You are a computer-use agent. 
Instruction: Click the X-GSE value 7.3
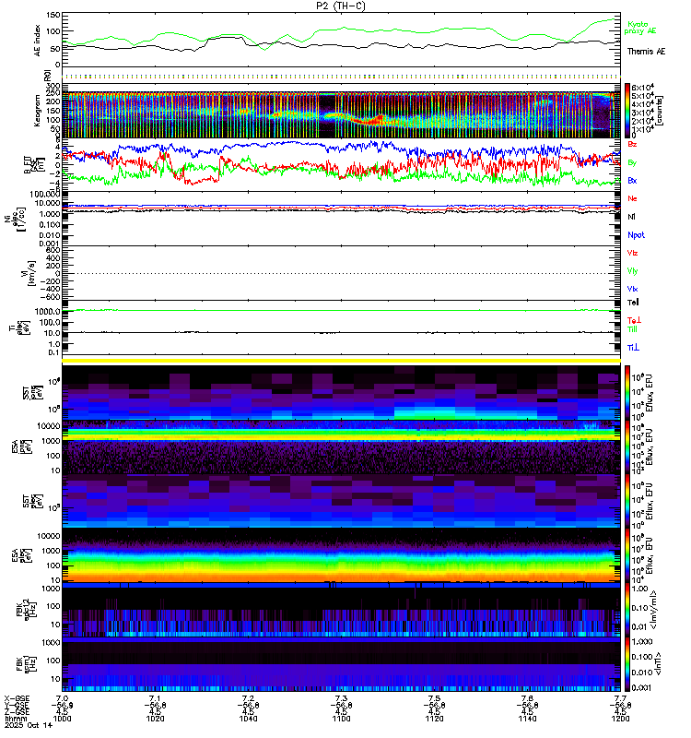click(341, 698)
